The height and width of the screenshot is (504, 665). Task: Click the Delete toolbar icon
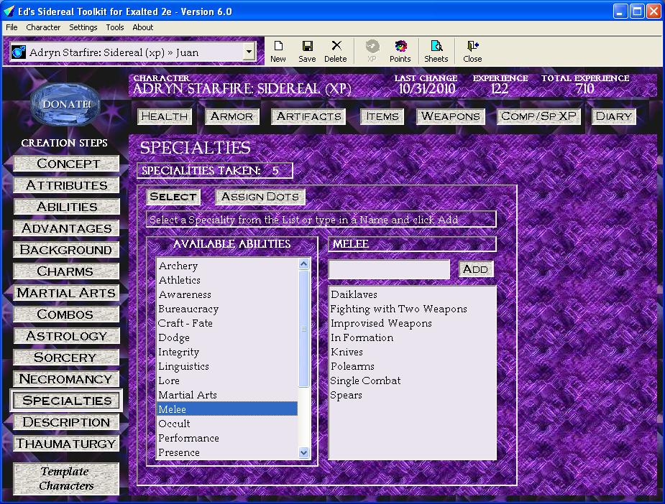tap(336, 52)
